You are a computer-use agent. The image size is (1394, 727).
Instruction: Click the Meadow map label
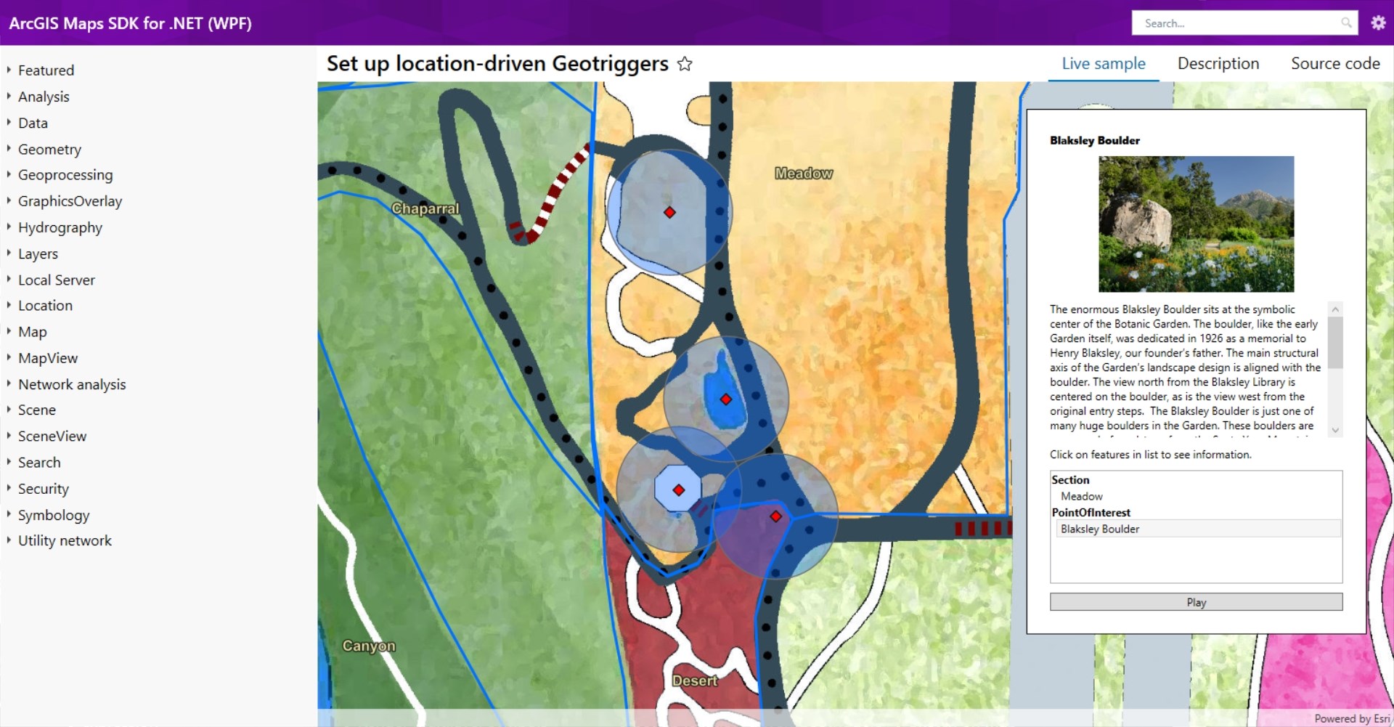(804, 174)
